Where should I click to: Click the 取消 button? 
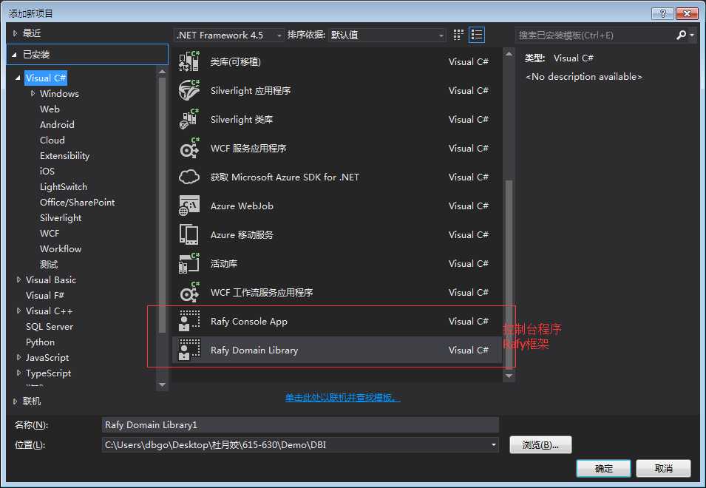tap(663, 468)
